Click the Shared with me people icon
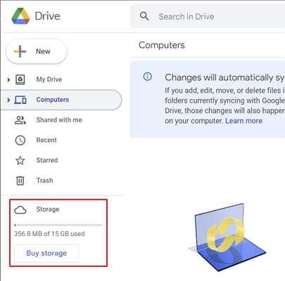285x281 pixels. [x=20, y=120]
